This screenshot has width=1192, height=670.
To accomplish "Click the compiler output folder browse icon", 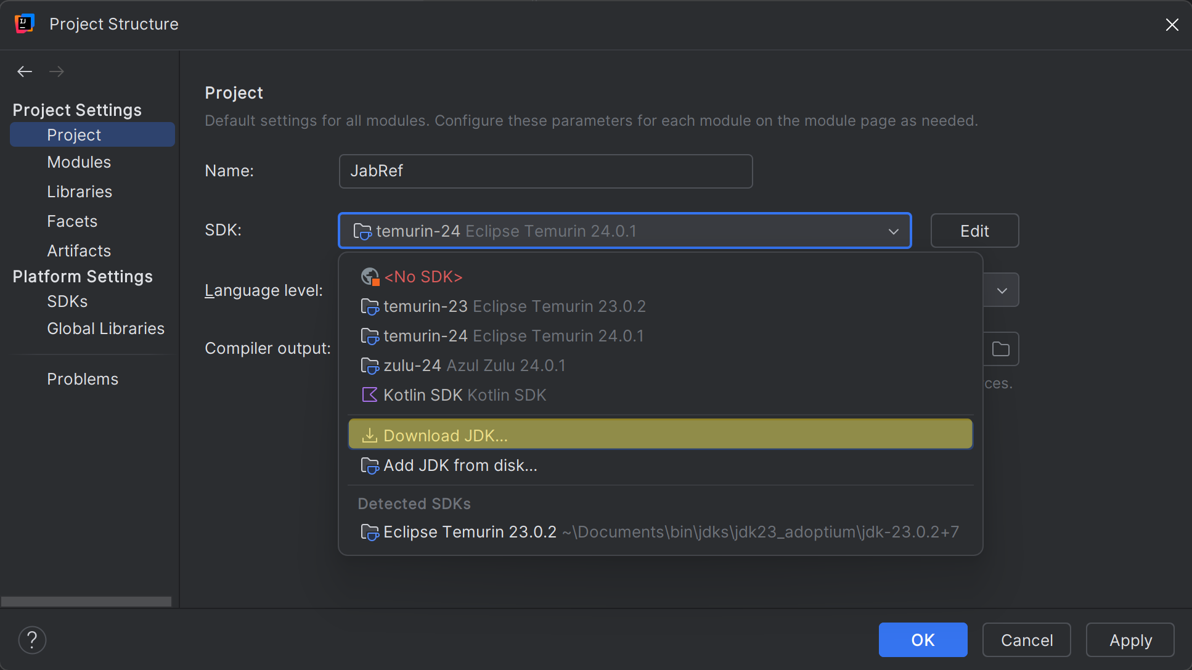I will point(1000,349).
